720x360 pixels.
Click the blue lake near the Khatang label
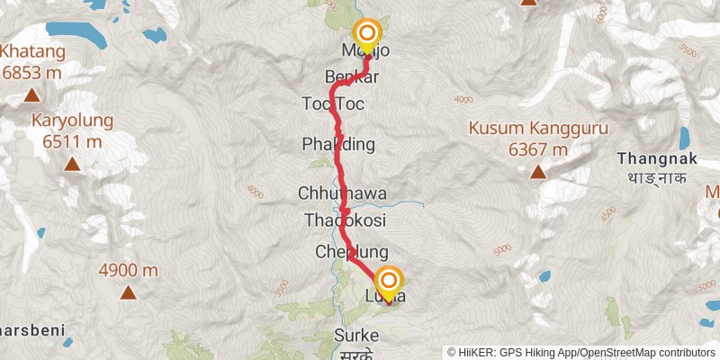76,33
